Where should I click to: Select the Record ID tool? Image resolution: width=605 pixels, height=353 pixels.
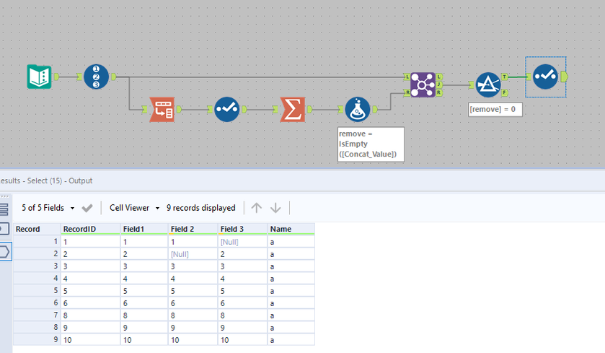coord(96,77)
